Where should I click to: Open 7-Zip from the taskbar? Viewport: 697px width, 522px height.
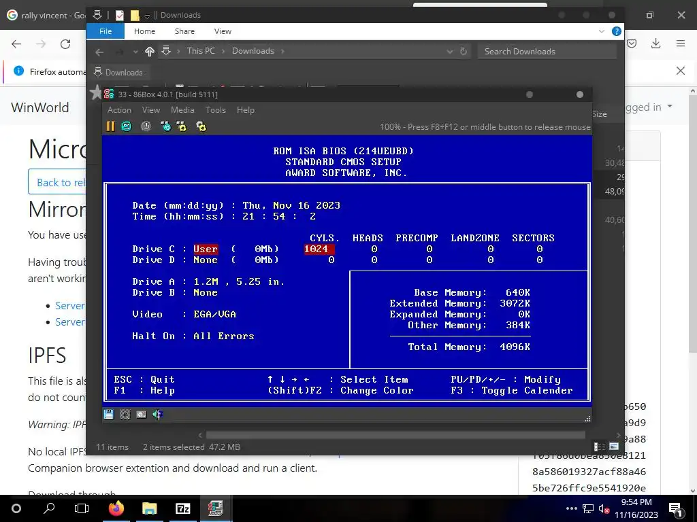[182, 508]
